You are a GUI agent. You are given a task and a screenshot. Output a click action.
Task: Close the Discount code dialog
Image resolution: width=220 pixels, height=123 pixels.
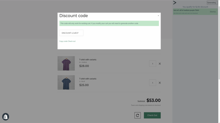click(x=158, y=16)
